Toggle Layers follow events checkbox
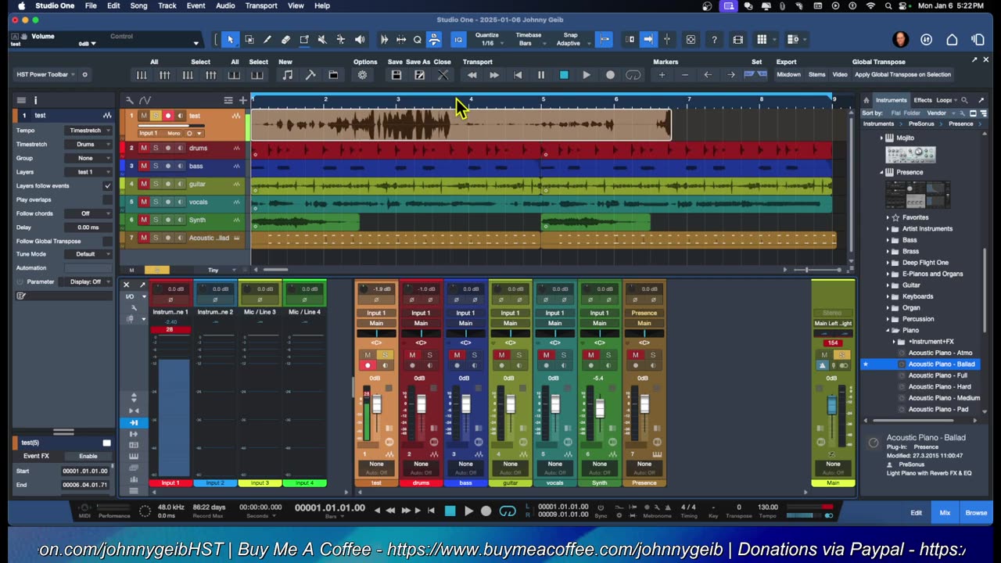 pyautogui.click(x=107, y=186)
